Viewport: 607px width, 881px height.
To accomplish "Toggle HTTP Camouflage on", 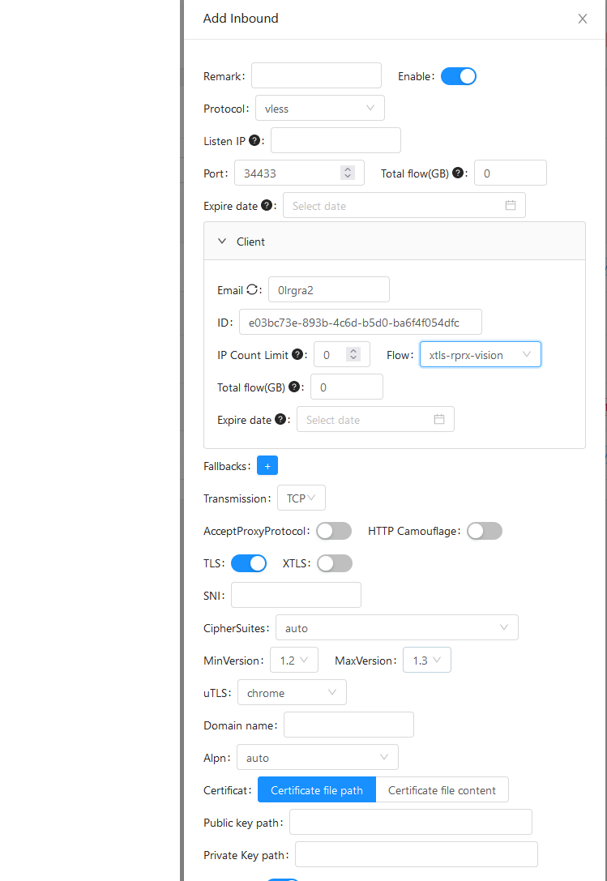I will click(x=485, y=531).
